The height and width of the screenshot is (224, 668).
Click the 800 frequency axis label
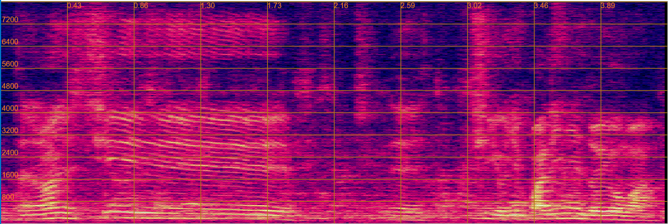click(x=8, y=197)
